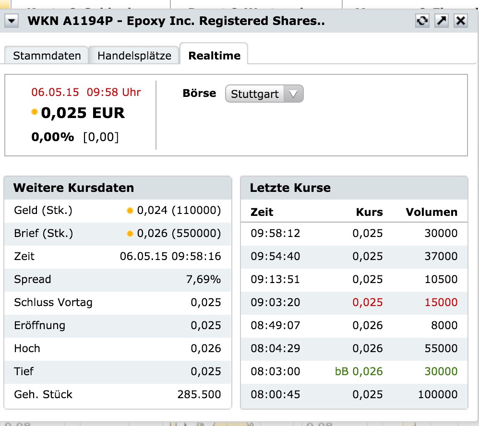Open the widget in a pop-out window

(x=441, y=21)
